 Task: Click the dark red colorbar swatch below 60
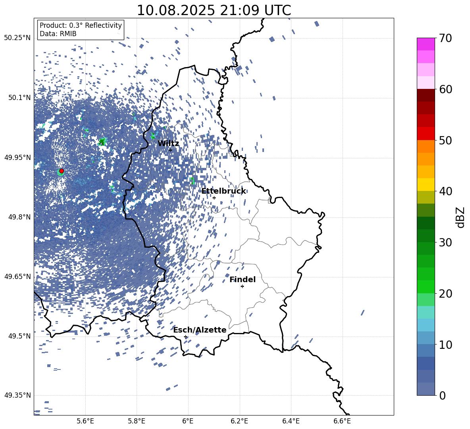426,95
